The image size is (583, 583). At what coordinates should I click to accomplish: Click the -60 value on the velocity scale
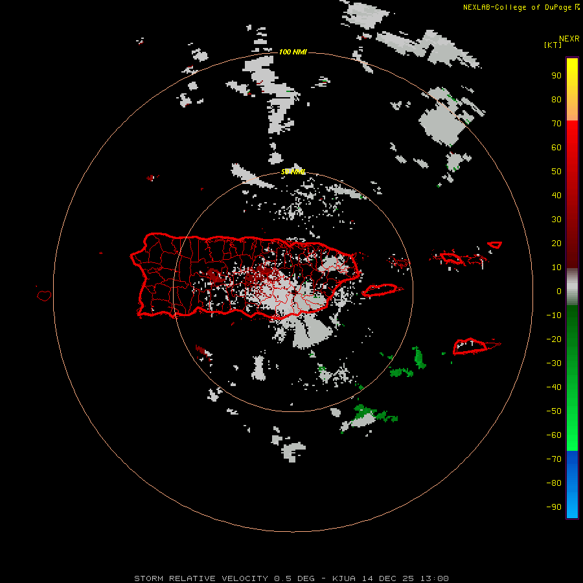[x=554, y=435]
